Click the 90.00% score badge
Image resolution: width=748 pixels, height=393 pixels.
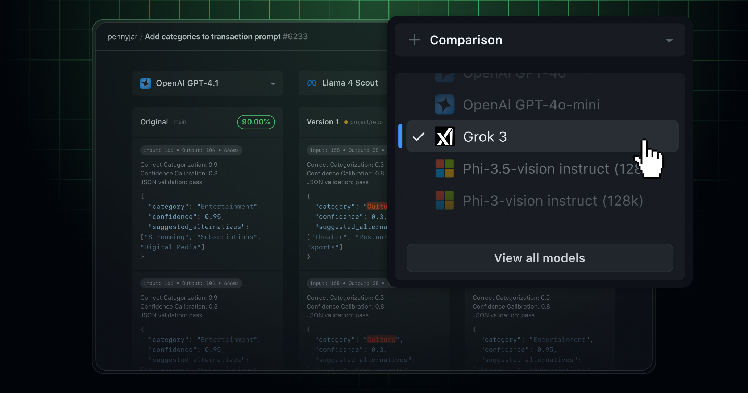click(256, 122)
